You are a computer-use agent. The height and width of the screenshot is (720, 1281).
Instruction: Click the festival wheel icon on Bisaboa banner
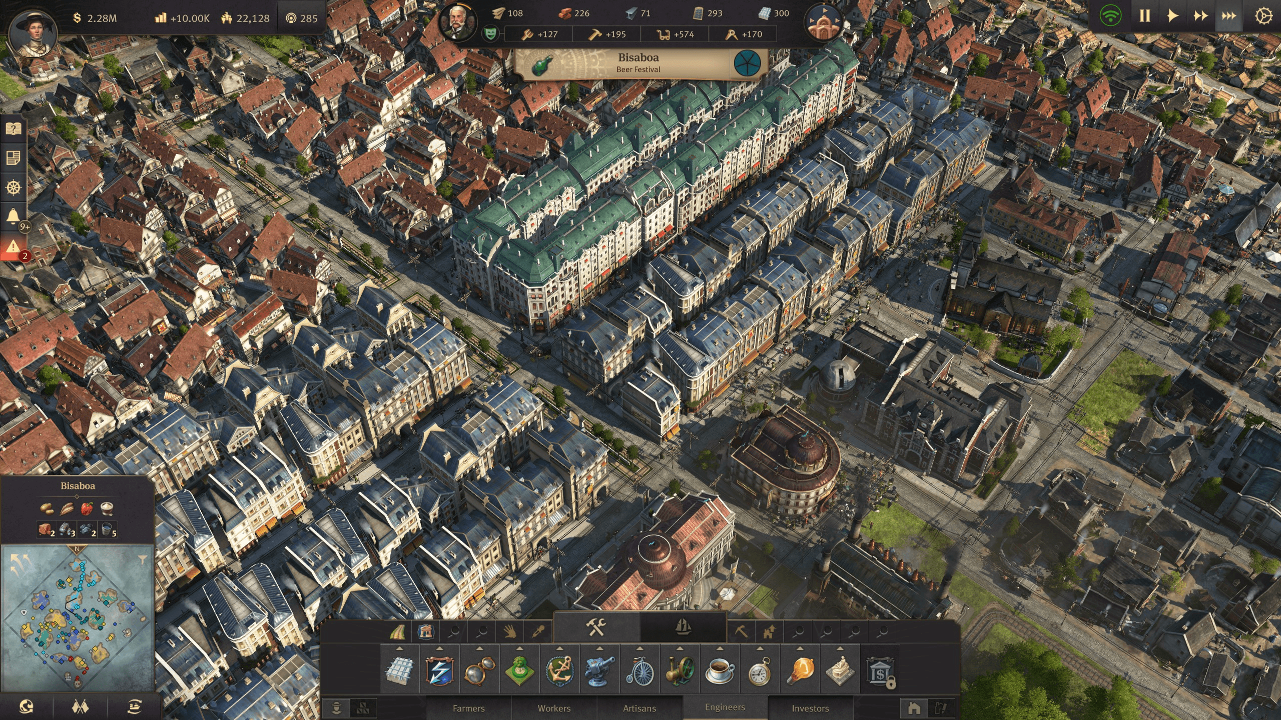(747, 64)
